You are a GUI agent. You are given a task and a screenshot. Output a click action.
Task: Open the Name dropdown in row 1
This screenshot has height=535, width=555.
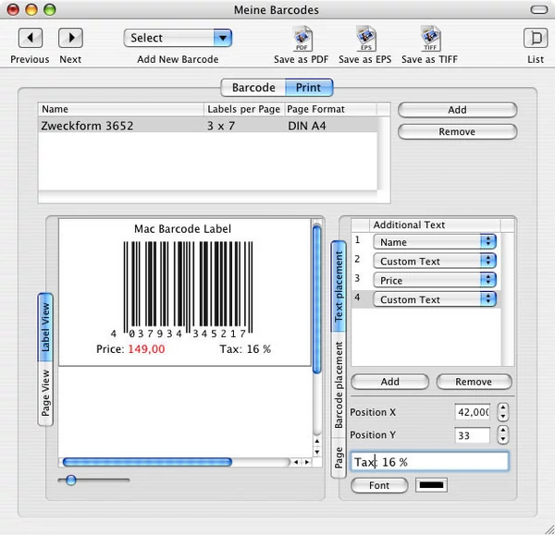pyautogui.click(x=435, y=242)
